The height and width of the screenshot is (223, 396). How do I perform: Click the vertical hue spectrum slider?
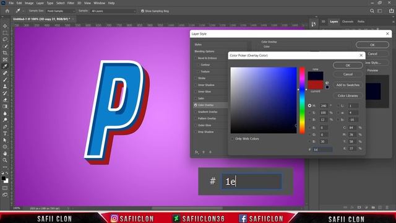click(x=302, y=100)
